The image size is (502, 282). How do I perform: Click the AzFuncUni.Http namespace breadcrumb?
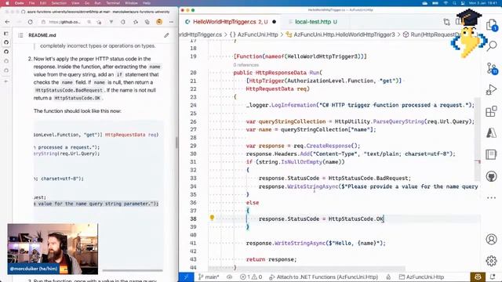tap(254, 34)
